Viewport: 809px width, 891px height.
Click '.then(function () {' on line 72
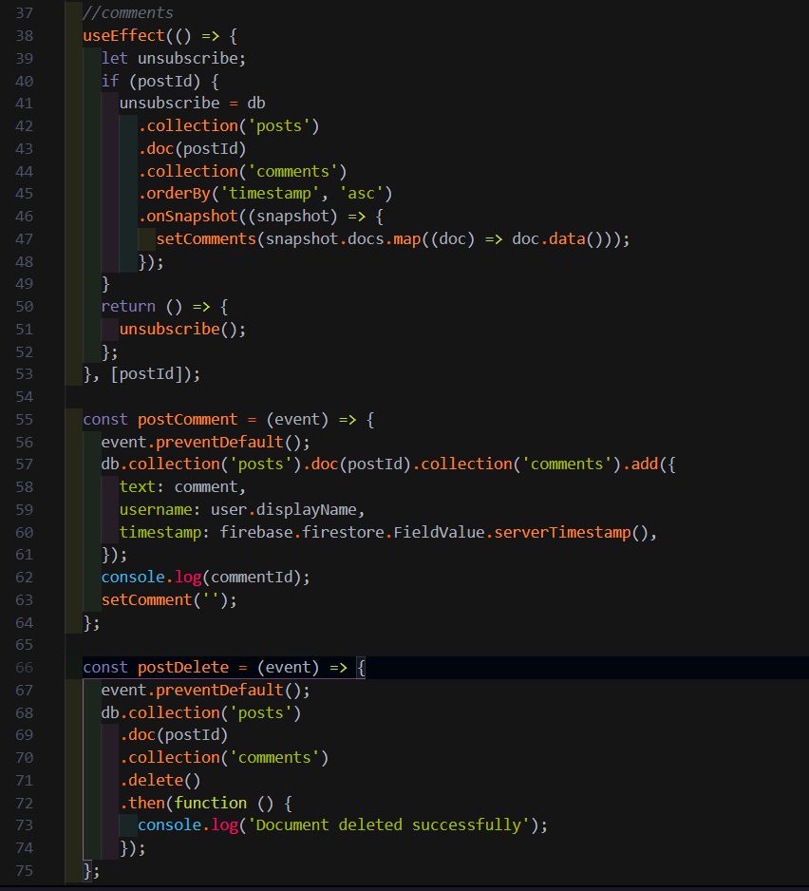pos(206,803)
